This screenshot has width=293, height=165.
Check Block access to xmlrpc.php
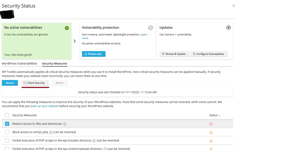[7, 132]
